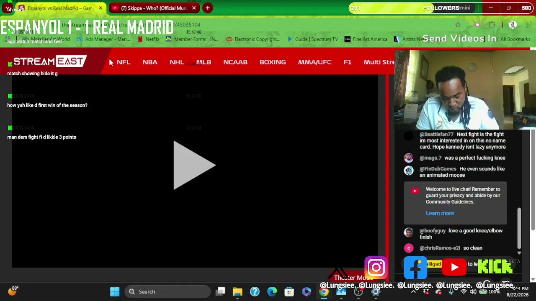Open the NFL section
Image resolution: width=536 pixels, height=301 pixels.
click(124, 62)
